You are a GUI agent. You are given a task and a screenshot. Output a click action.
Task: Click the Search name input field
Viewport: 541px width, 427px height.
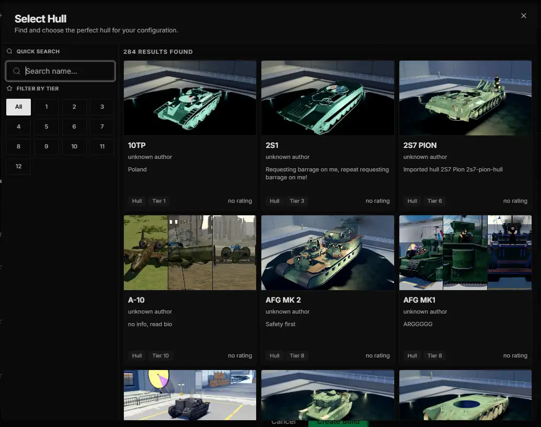coord(61,71)
